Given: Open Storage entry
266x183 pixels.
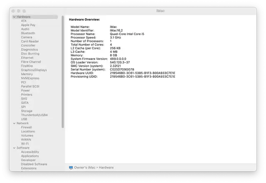Looking at the screenshot, I should pos(27,111).
